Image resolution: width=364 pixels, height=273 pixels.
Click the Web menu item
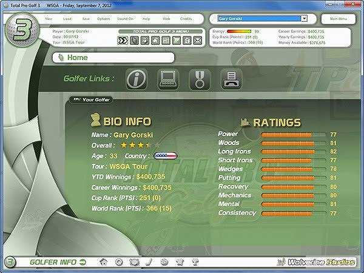(x=166, y=19)
